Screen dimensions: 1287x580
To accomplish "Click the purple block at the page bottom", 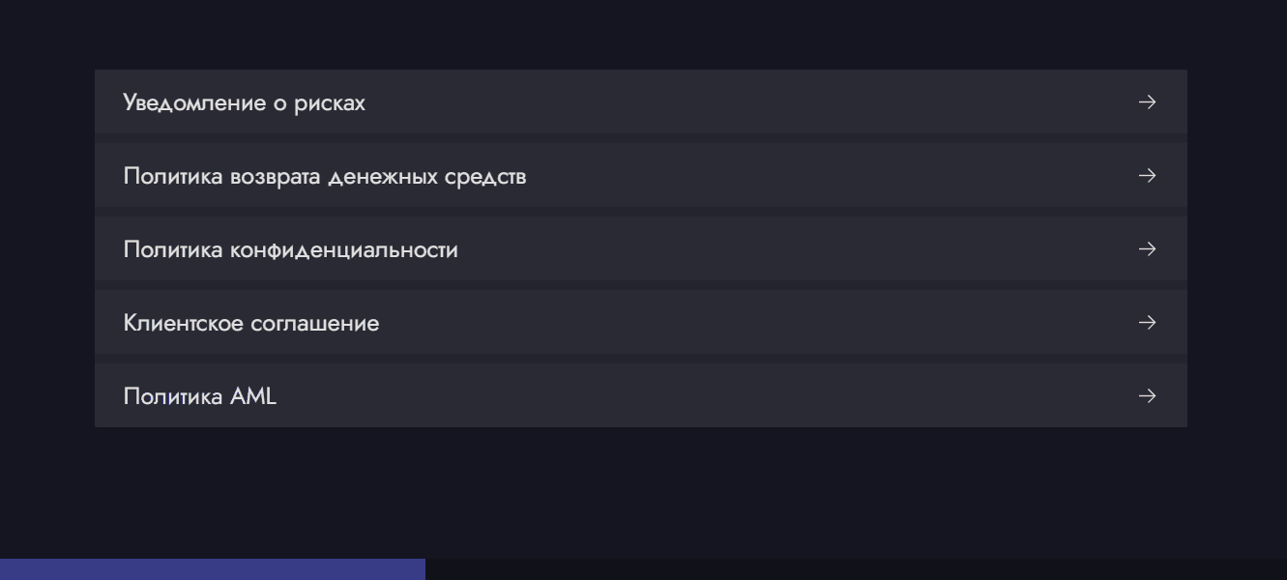I will click(213, 569).
